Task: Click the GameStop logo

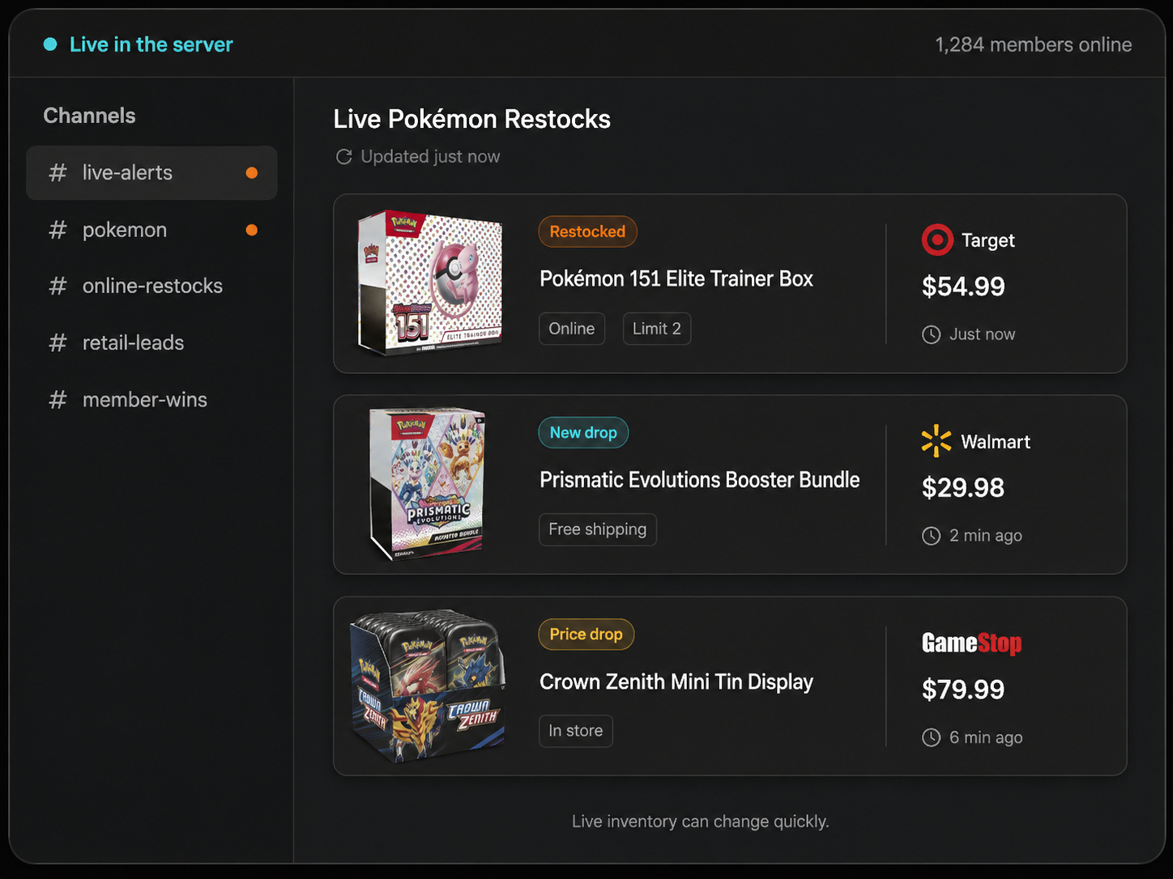Action: 971,643
